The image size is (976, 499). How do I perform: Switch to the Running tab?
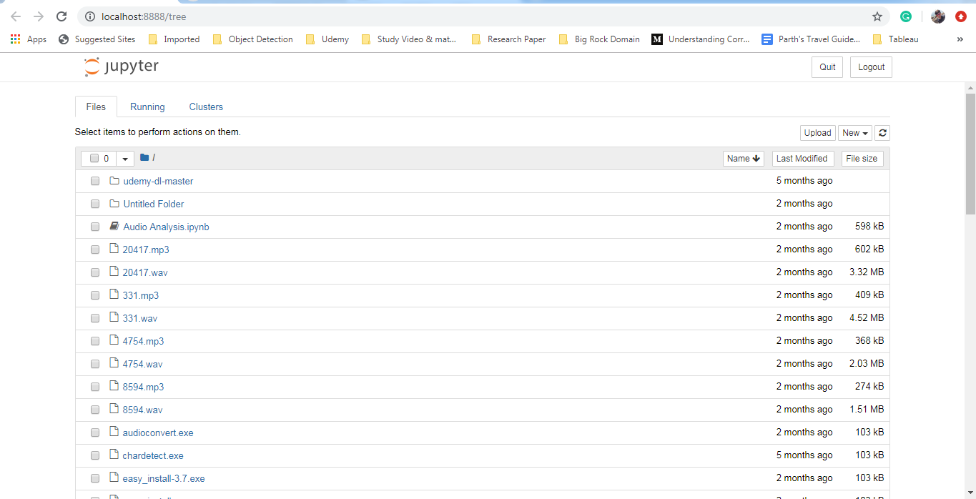[147, 106]
